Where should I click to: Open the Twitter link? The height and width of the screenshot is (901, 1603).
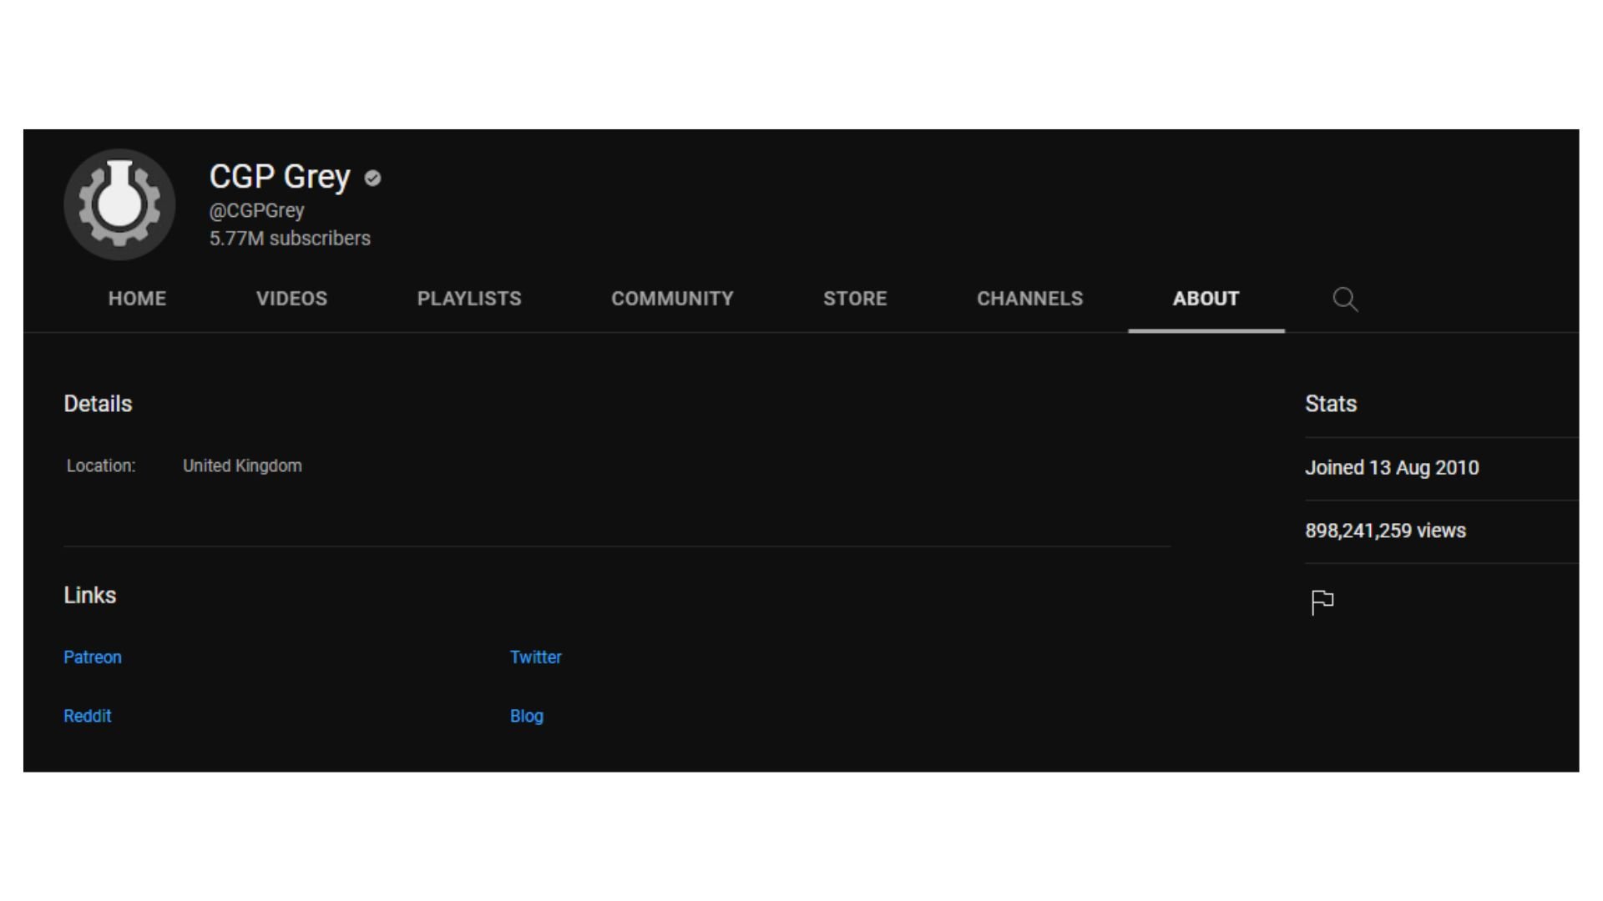536,657
